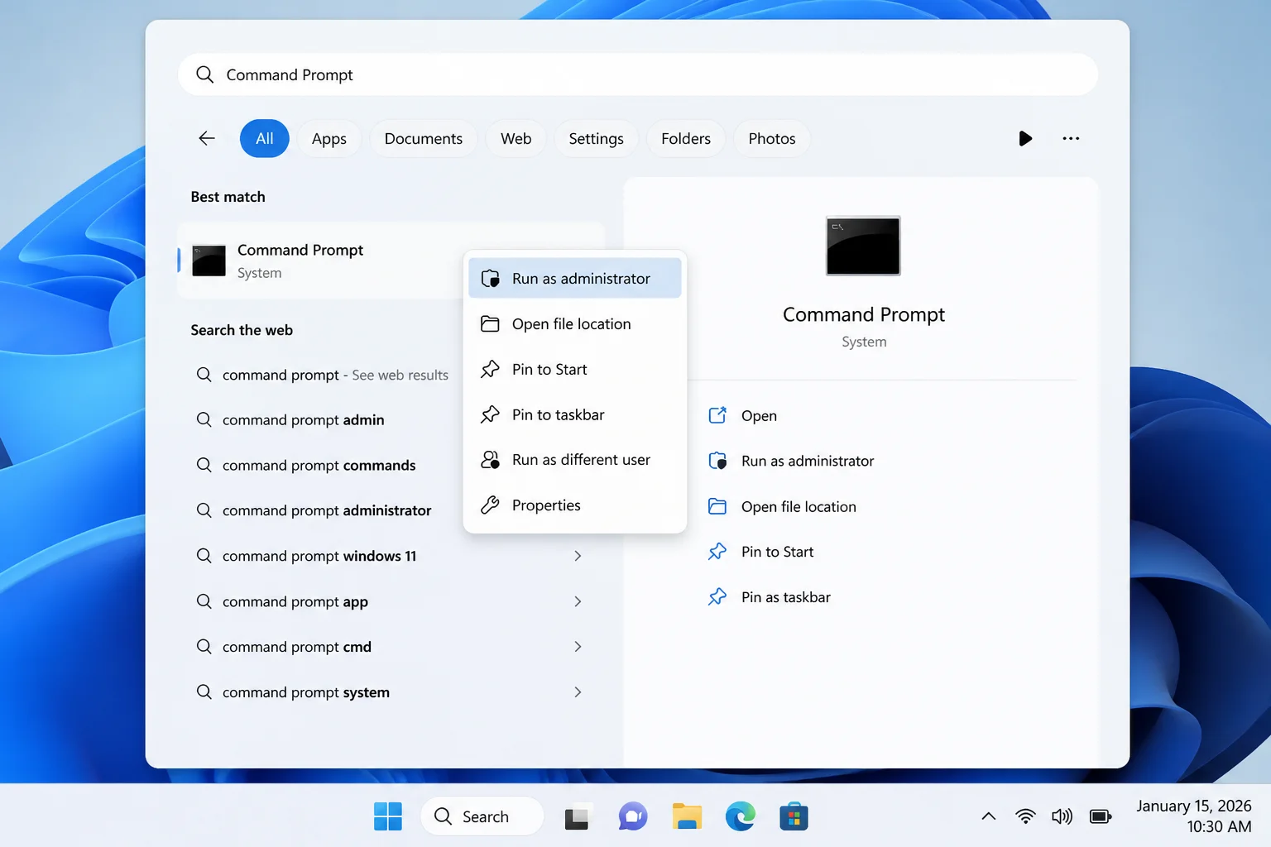Open command prompt See web results suggestion
The width and height of the screenshot is (1271, 847).
pyautogui.click(x=335, y=375)
